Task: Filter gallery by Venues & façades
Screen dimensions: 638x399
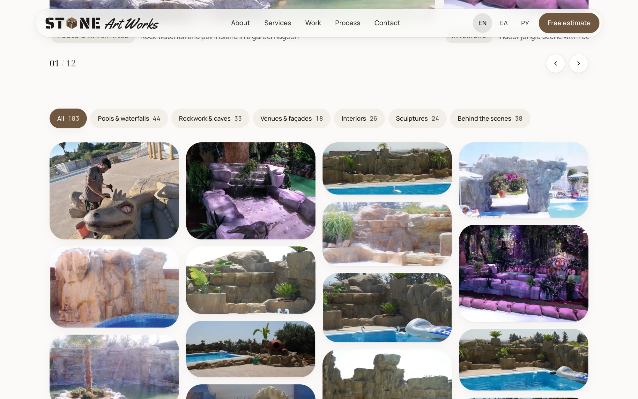Action: pos(292,118)
